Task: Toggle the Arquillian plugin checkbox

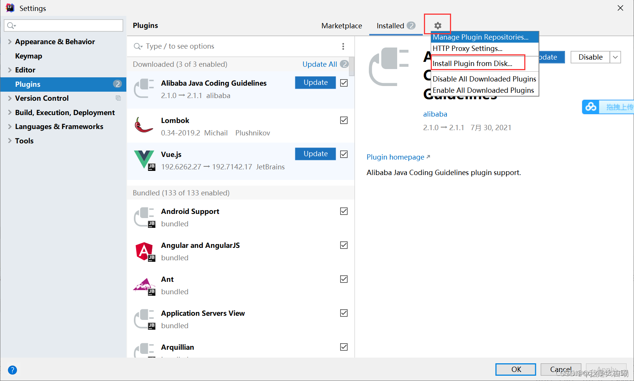Action: click(x=344, y=347)
